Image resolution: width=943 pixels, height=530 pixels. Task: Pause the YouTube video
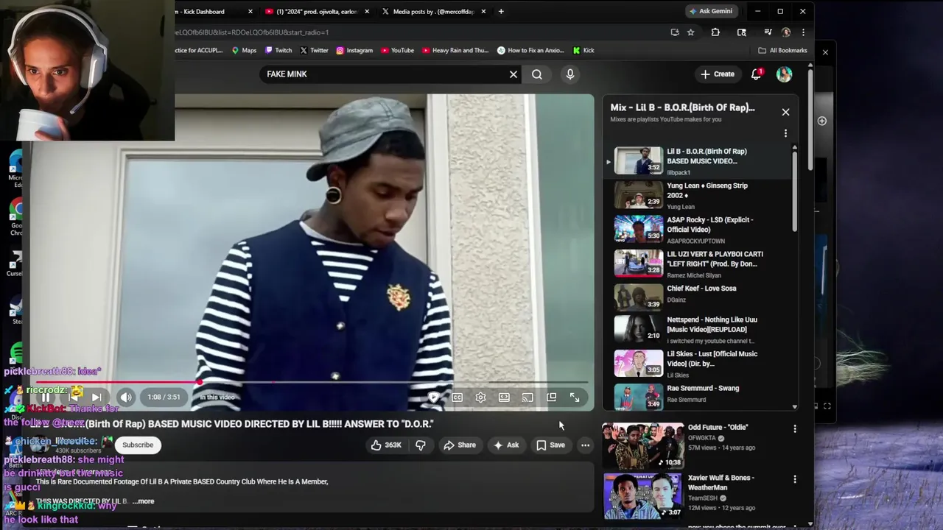coord(46,397)
